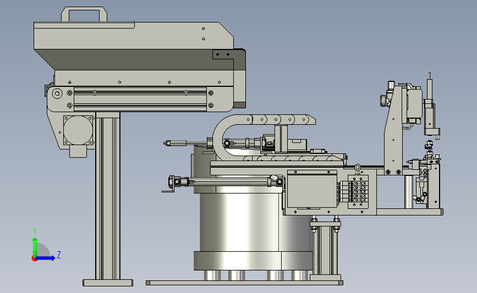Click the 'Z' axis label text
This screenshot has height=293, width=477.
59,255
